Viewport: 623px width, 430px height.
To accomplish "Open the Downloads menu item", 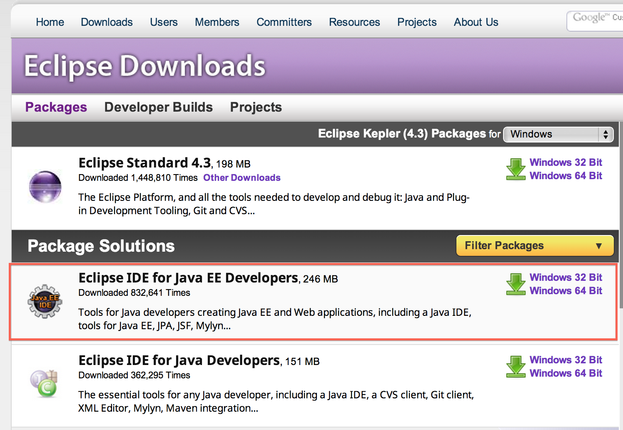I will pyautogui.click(x=107, y=22).
